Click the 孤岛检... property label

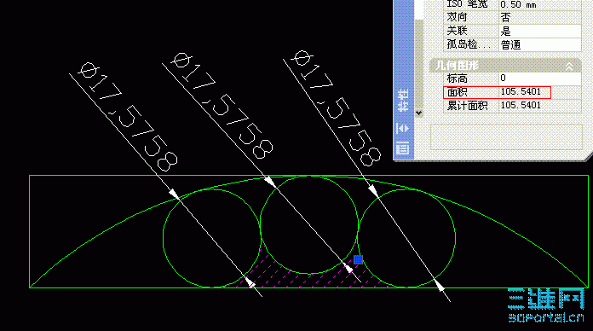coord(469,44)
